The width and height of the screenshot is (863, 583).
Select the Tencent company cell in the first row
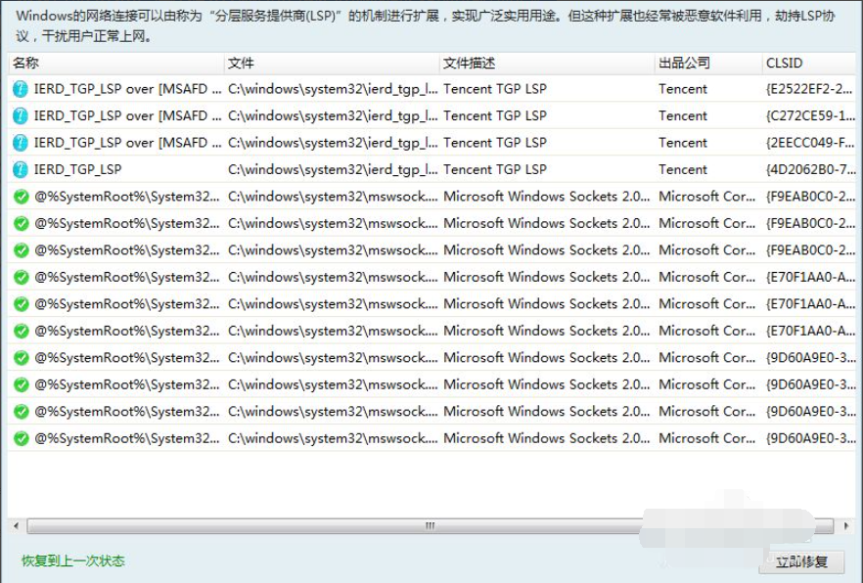tap(683, 89)
